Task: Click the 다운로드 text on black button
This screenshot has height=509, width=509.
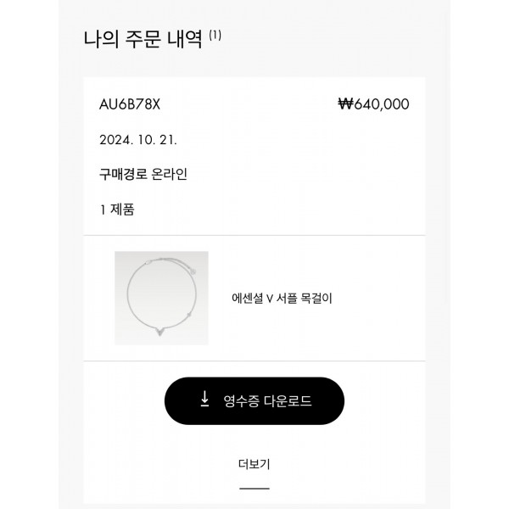Action: point(288,401)
